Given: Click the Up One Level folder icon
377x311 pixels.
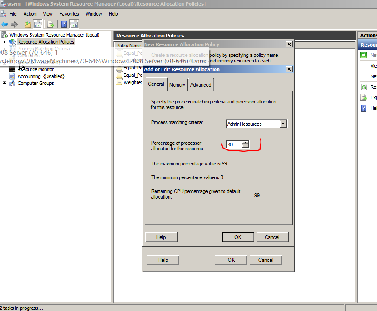Looking at the screenshot, I should pyautogui.click(x=28, y=24).
